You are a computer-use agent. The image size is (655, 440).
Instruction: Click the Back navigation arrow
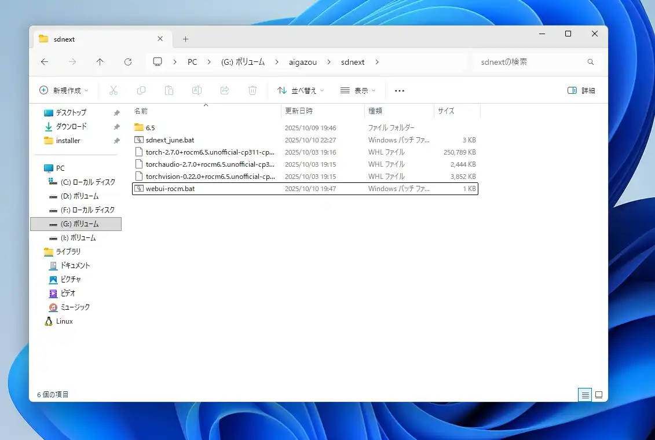[45, 62]
